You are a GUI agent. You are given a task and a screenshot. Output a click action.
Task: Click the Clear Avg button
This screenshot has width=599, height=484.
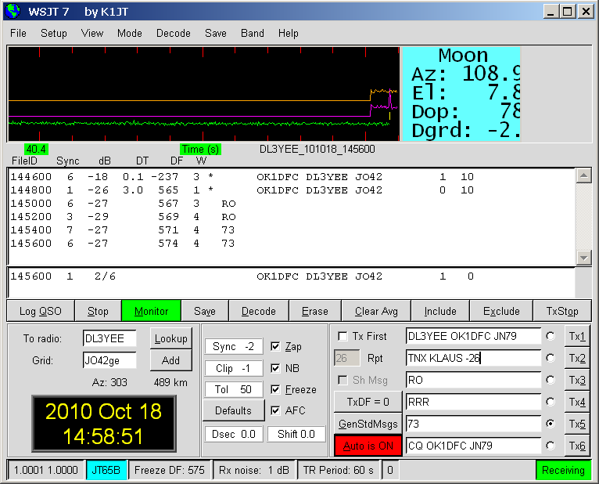point(376,311)
